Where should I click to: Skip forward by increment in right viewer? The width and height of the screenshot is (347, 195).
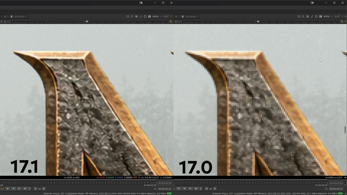click(215, 188)
